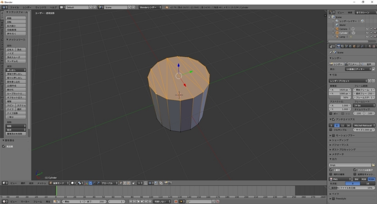
Task: Adjust the 保存時にファイルを圧縮 15% slider
Action: [352, 188]
